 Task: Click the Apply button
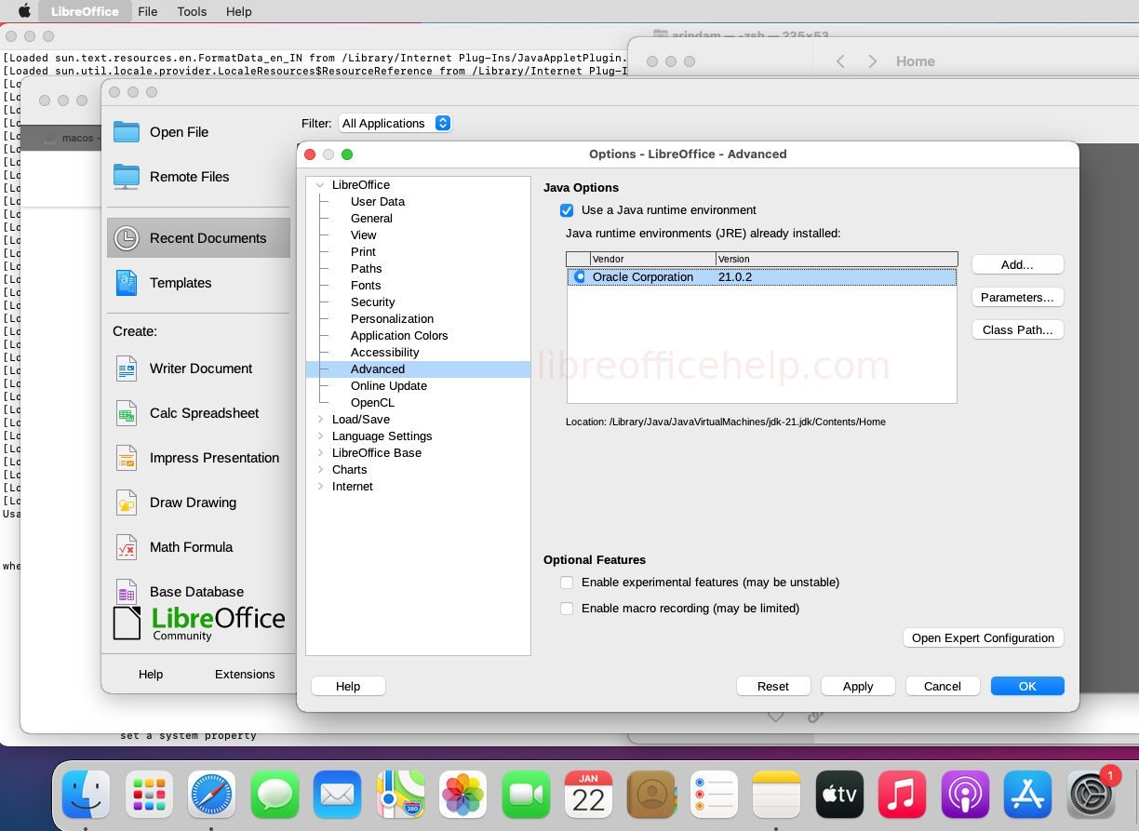[x=858, y=687]
